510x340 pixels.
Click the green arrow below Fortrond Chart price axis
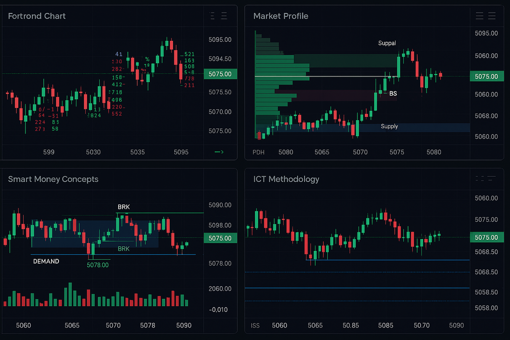(219, 152)
